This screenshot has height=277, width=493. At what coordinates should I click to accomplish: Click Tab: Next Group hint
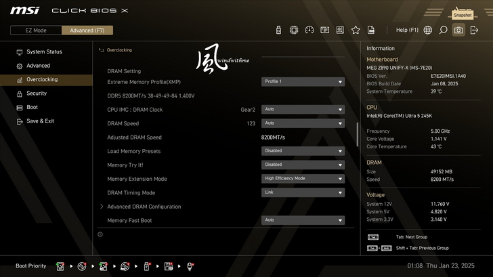click(412, 237)
